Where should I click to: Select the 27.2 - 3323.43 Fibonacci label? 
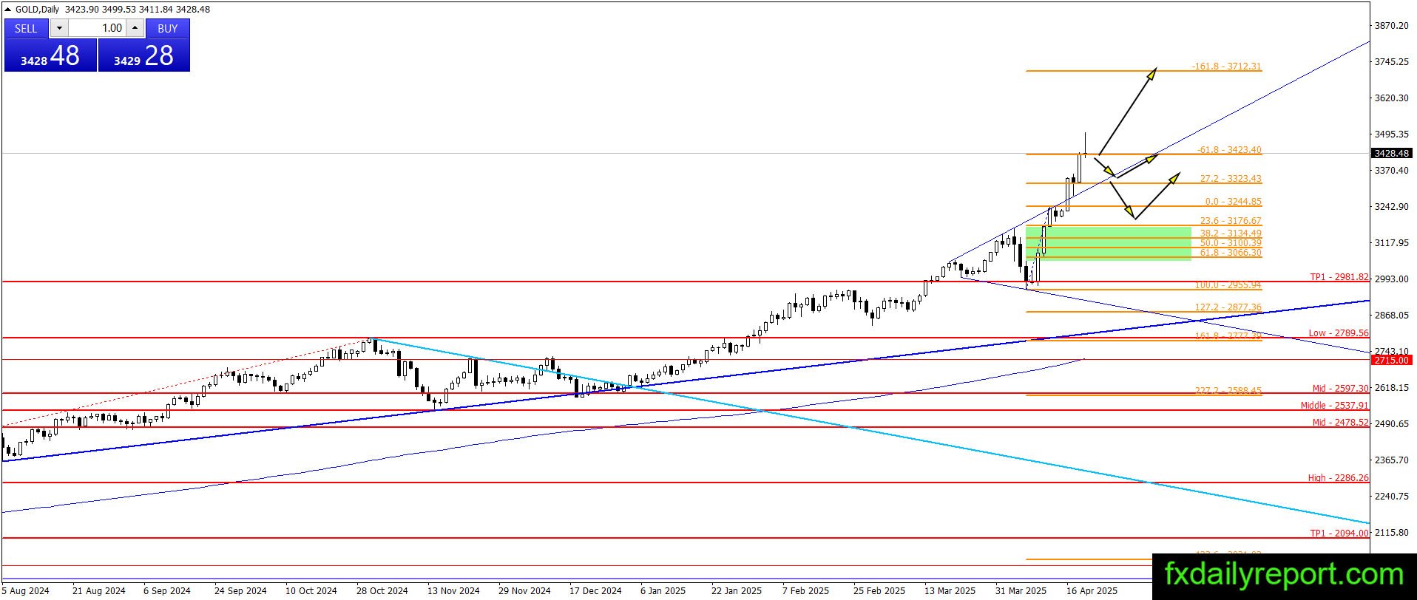pos(1231,179)
